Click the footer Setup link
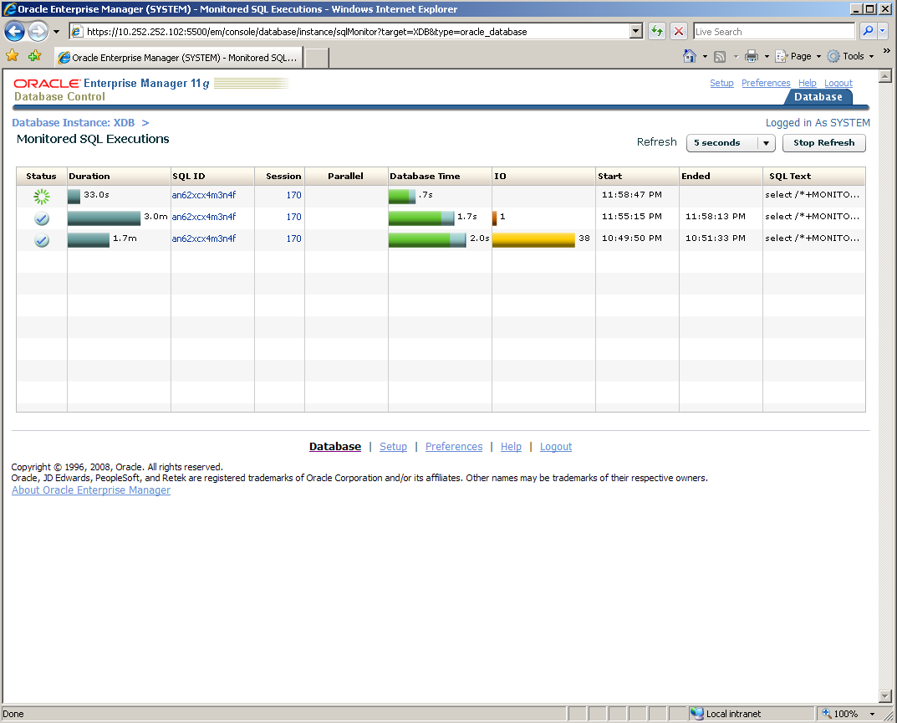The height and width of the screenshot is (723, 897). point(393,447)
